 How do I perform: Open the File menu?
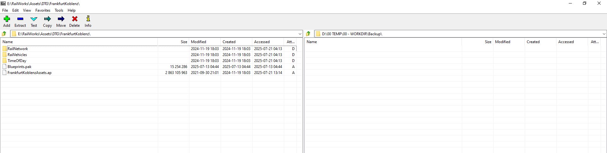tap(5, 10)
